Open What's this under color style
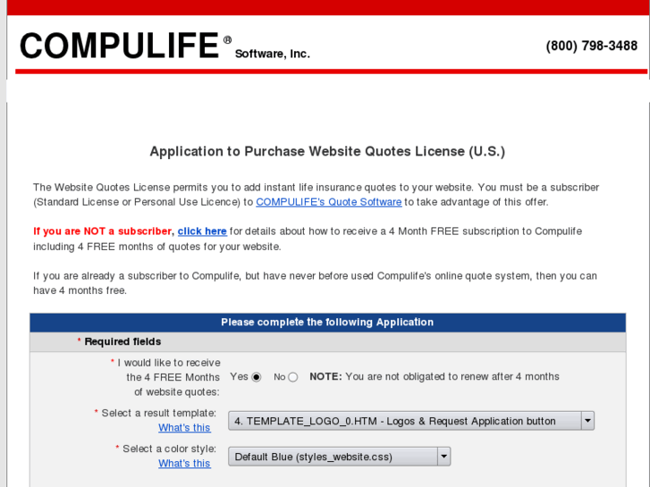The image size is (650, 487). (x=184, y=464)
